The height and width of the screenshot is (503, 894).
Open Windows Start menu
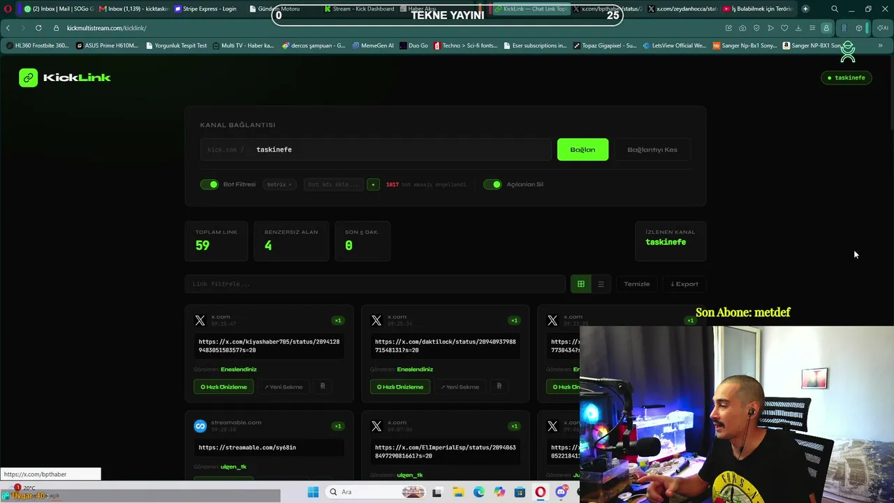point(313,492)
